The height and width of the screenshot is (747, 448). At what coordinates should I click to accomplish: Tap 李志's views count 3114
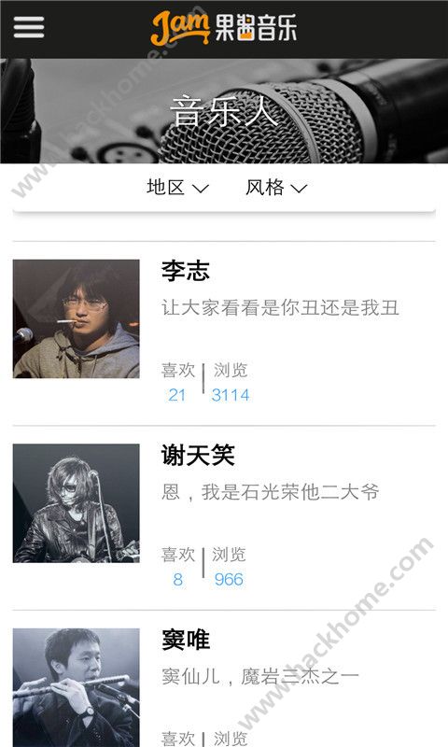coord(231,395)
